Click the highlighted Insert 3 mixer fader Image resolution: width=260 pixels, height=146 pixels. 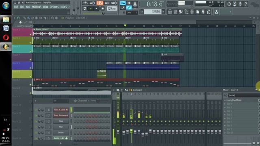tap(131, 131)
